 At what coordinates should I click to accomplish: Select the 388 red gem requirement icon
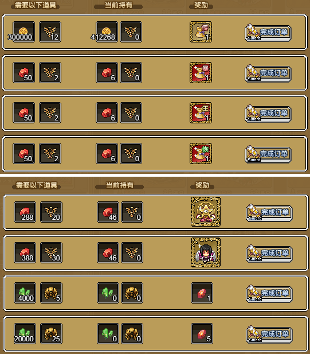[25, 252]
